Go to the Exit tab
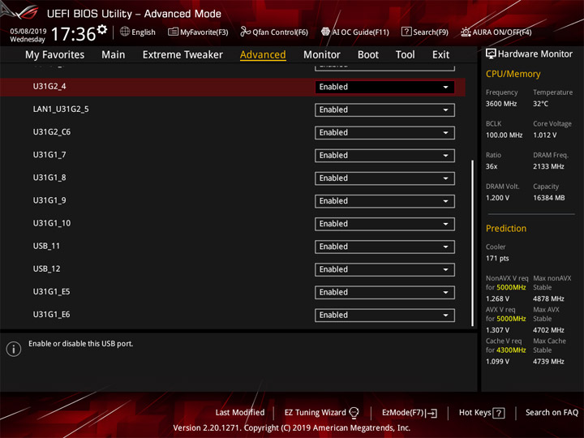The height and width of the screenshot is (438, 584). 440,55
